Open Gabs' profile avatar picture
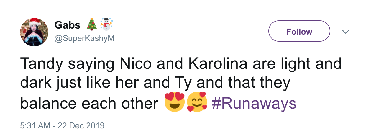 tap(34, 32)
